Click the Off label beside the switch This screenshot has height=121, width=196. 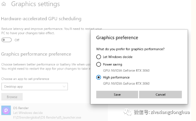(17, 40)
